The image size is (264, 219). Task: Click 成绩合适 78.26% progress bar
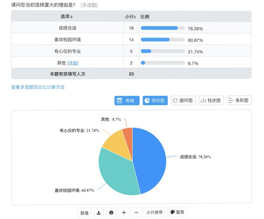[163, 28]
